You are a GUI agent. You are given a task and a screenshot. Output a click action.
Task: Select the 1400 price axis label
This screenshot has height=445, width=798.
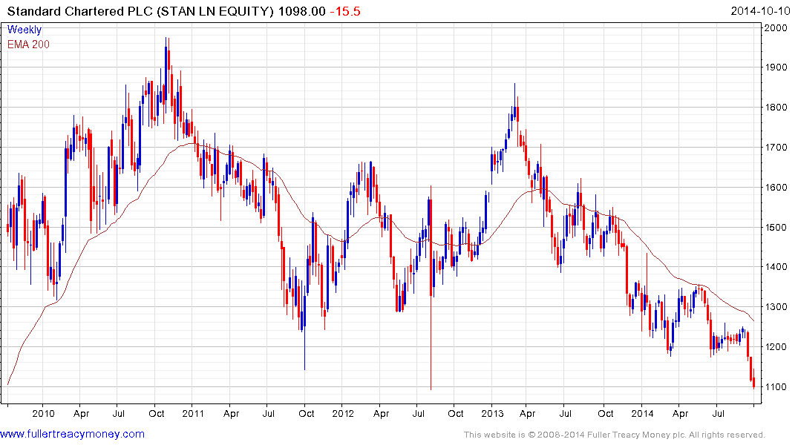(x=776, y=267)
